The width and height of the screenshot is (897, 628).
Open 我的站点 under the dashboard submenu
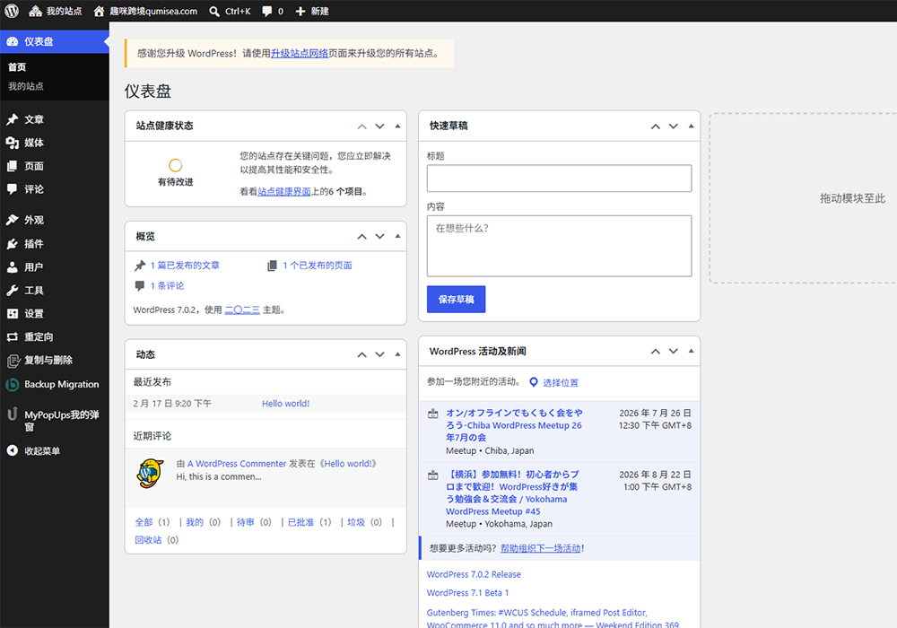[26, 86]
